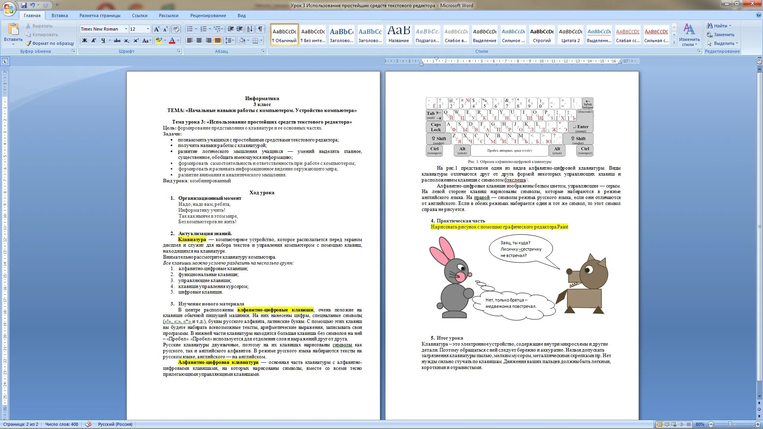The image size is (763, 429).
Task: Open the Times New Roman font dropdown
Action: point(126,29)
